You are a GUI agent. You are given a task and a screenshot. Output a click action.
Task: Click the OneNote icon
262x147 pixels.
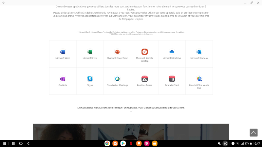(x=63, y=79)
